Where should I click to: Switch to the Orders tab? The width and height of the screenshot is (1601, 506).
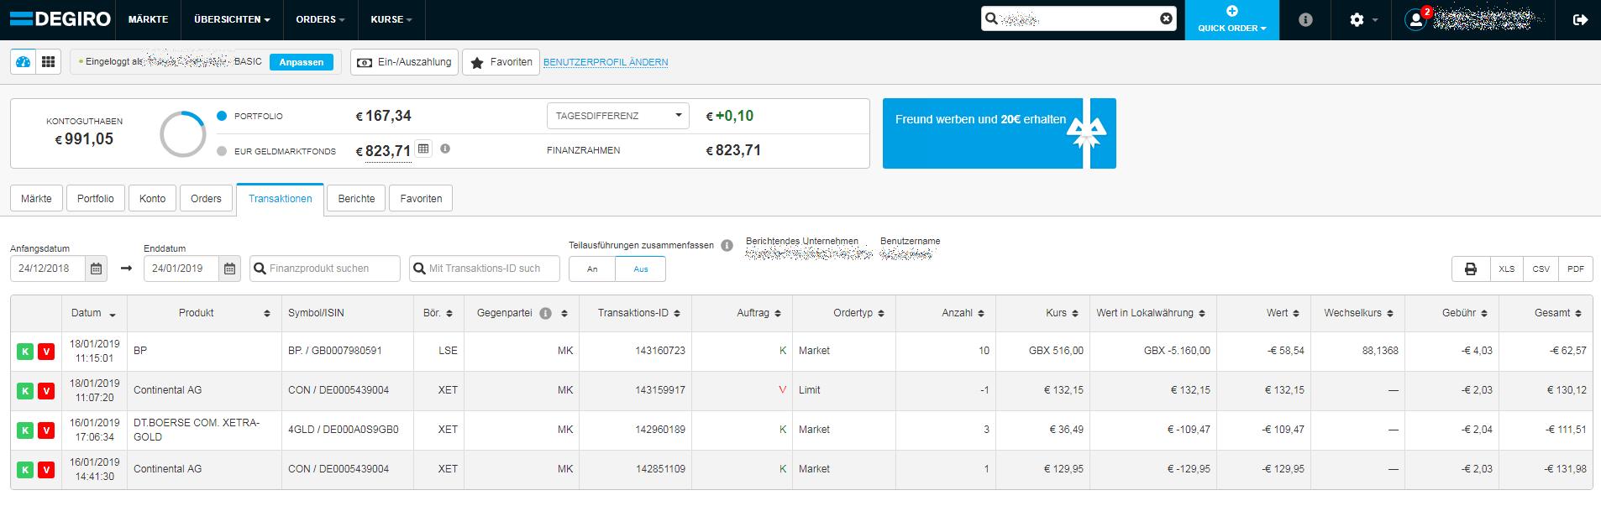pos(206,199)
